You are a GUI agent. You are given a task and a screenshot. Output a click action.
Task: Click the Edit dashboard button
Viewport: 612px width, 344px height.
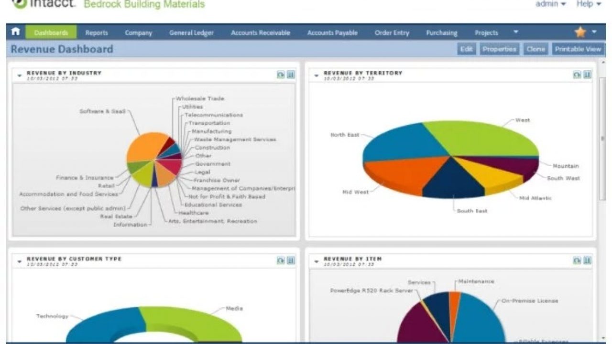tap(466, 49)
